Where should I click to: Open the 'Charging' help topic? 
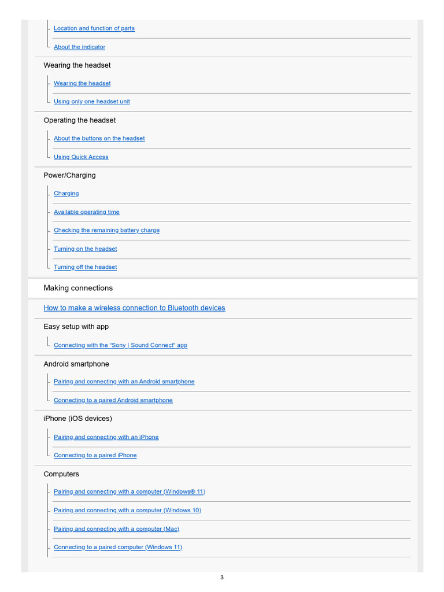tap(66, 193)
